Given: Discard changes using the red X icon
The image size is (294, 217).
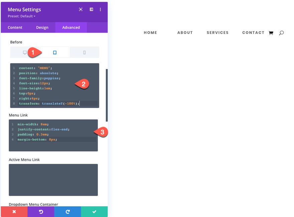Looking at the screenshot, I should 14,212.
